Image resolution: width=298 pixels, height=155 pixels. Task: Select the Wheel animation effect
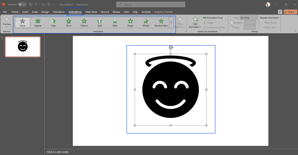(146, 22)
